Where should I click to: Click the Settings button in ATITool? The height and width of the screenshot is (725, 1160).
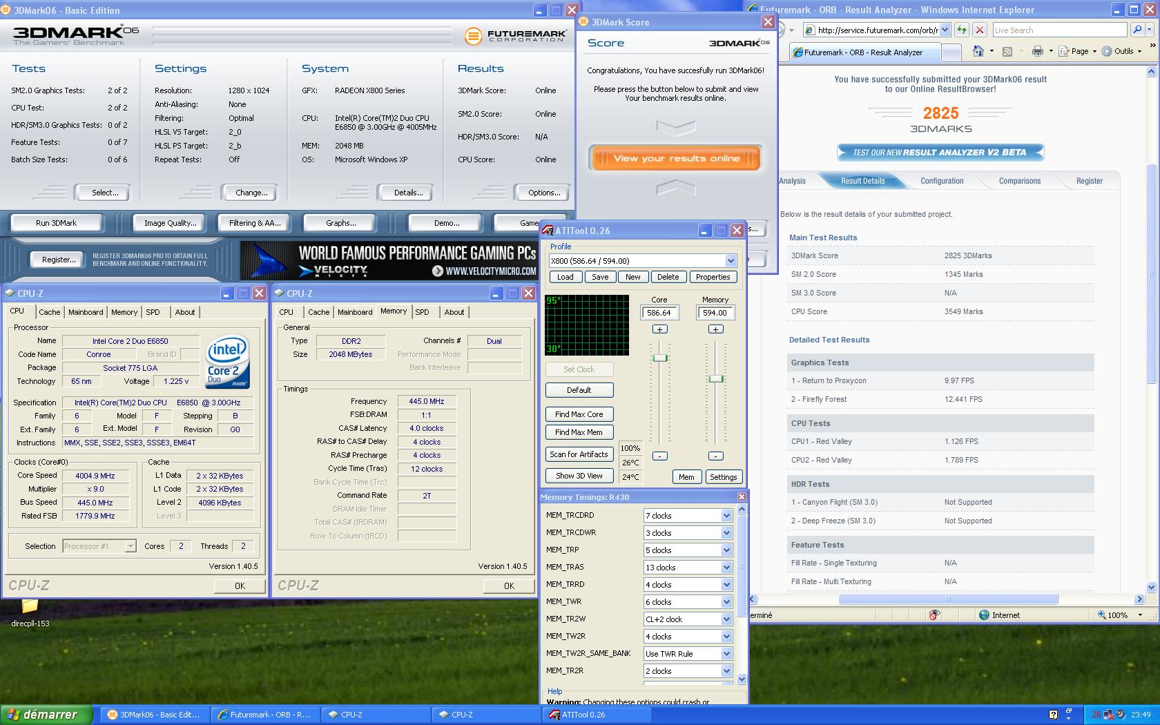[723, 477]
